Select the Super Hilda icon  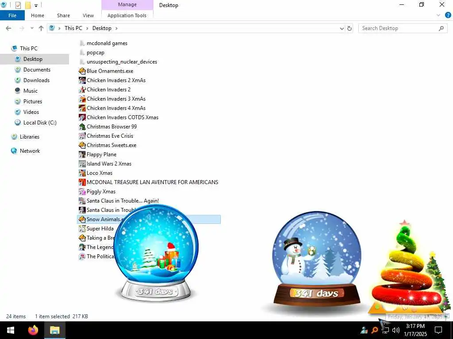82,229
